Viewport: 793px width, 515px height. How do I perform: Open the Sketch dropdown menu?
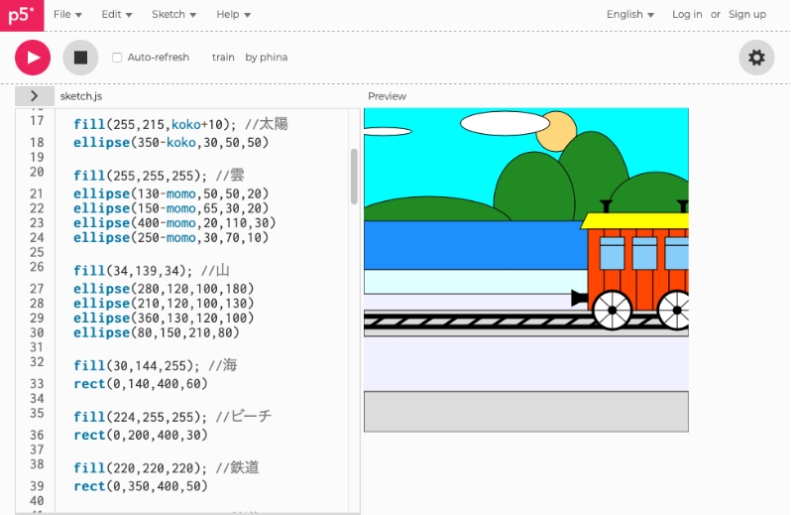pyautogui.click(x=173, y=15)
